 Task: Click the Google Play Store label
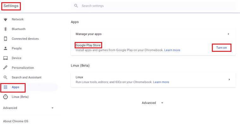coord(88,45)
